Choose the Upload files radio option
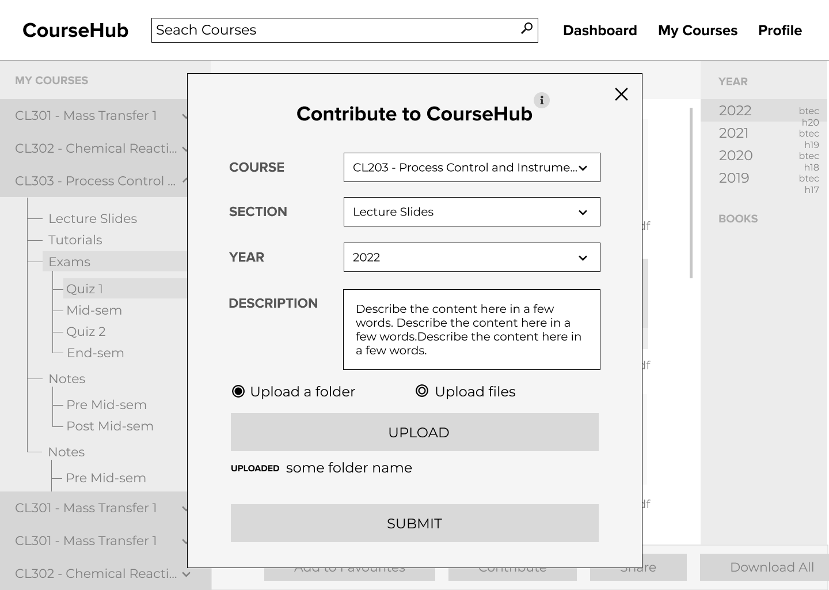The width and height of the screenshot is (829, 590). point(422,391)
